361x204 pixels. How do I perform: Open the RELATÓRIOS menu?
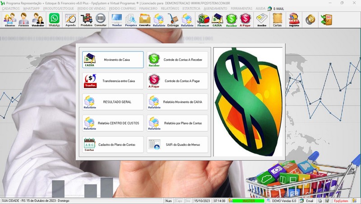[x=170, y=9]
